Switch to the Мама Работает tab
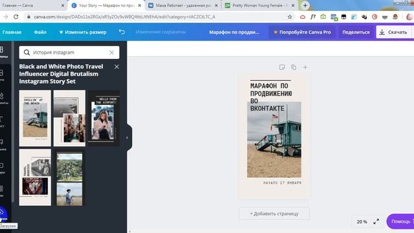Viewport: 414px width, 233px height. 183,5
